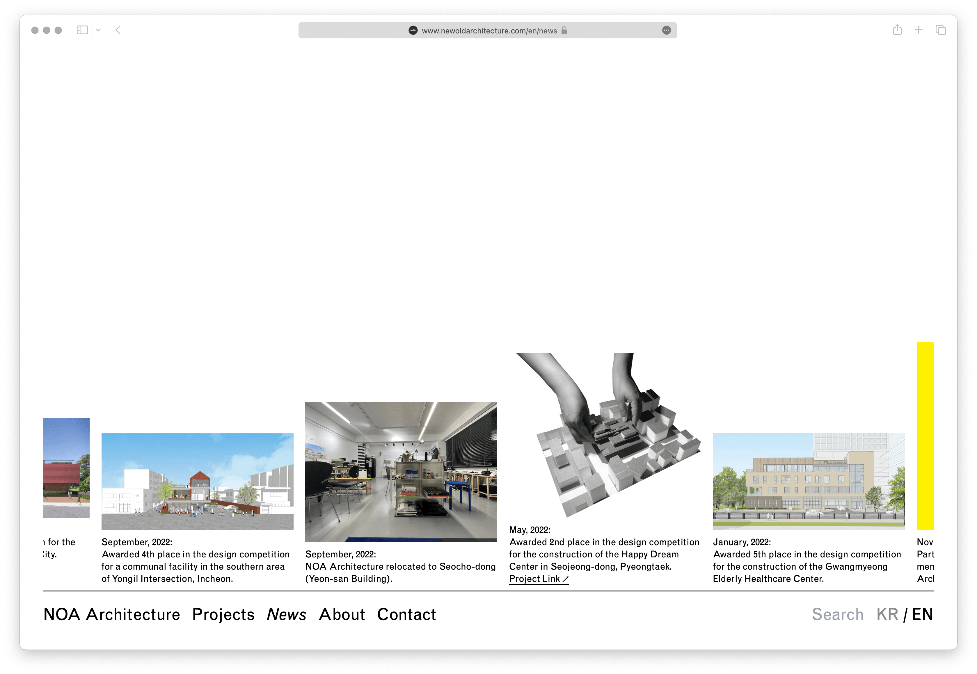Click the Search field in footer
Image resolution: width=977 pixels, height=674 pixels.
tap(838, 614)
